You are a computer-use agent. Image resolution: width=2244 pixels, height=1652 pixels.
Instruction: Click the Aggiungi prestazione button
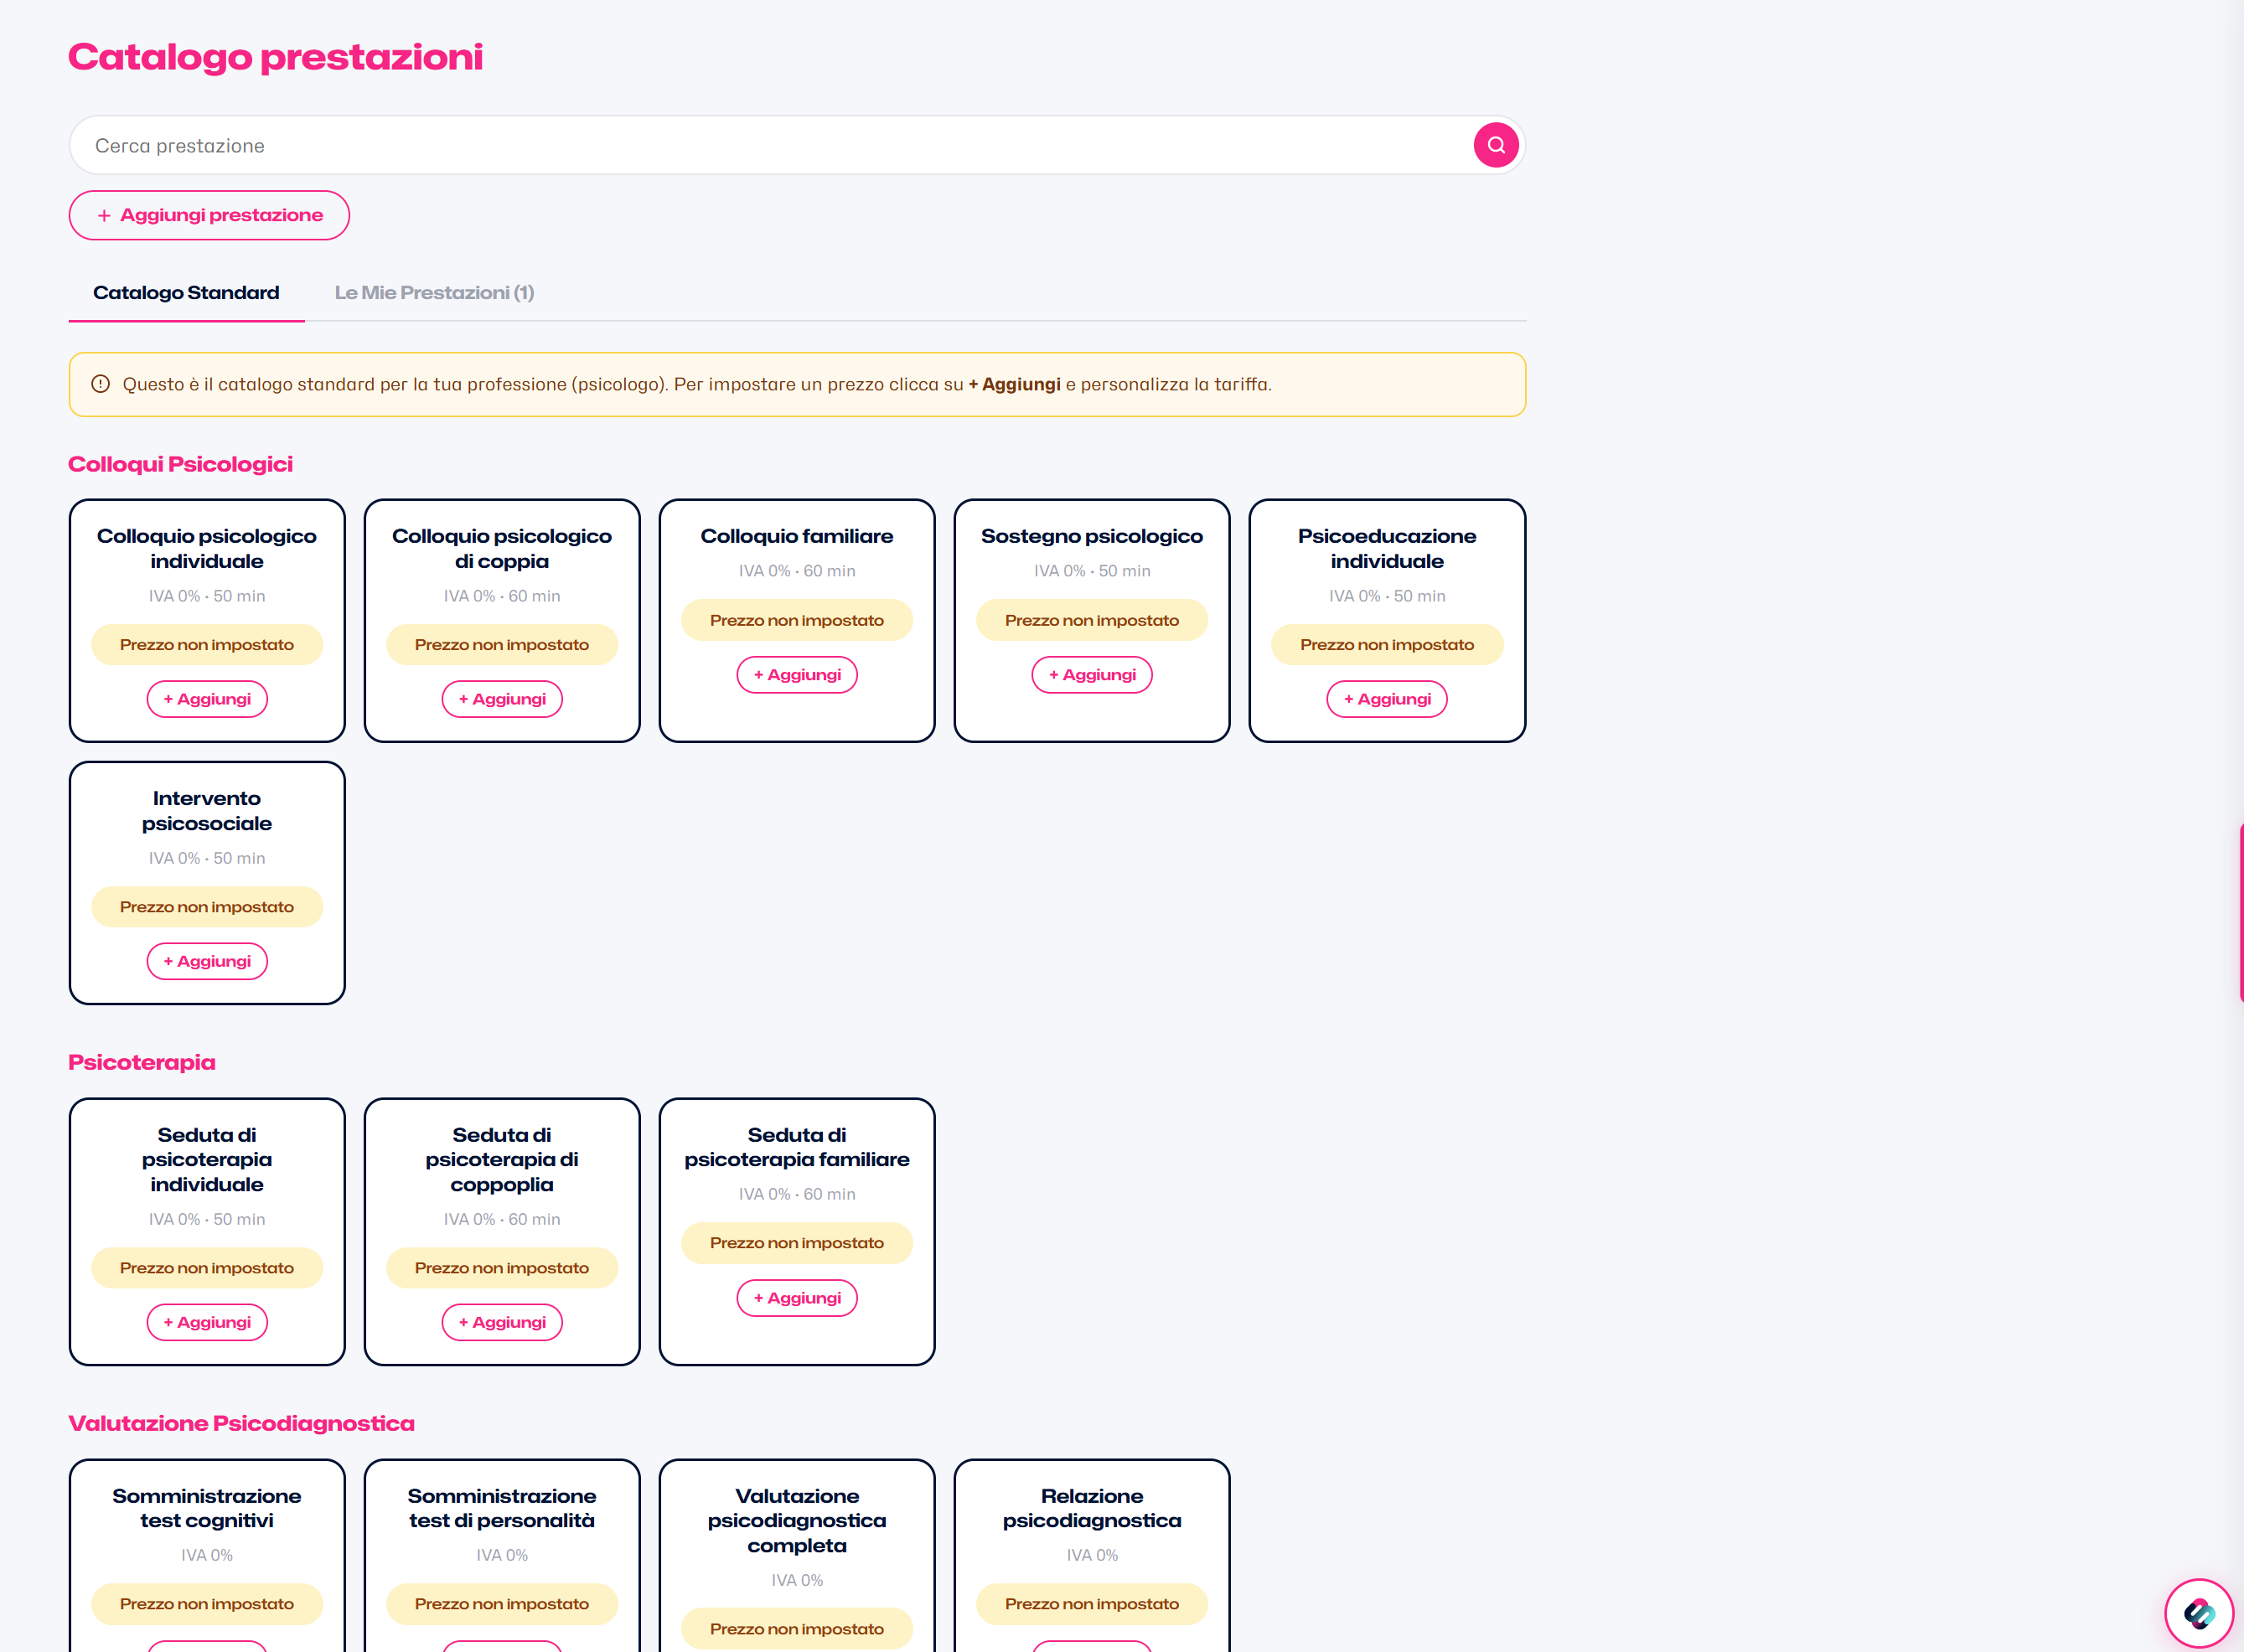(209, 215)
